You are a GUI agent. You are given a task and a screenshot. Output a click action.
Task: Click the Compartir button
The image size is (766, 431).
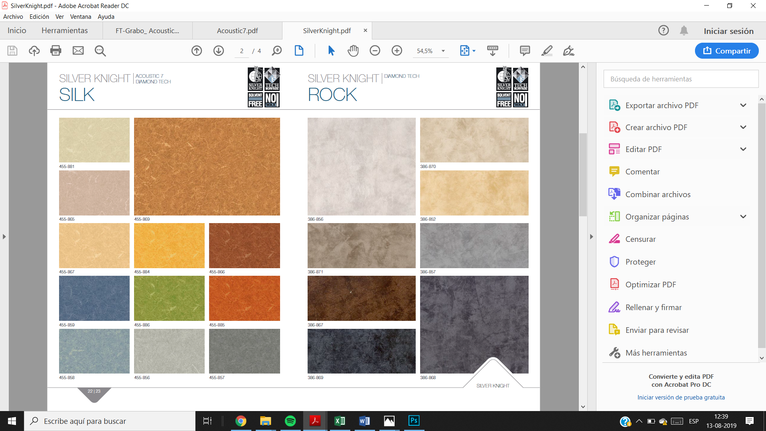click(x=727, y=51)
